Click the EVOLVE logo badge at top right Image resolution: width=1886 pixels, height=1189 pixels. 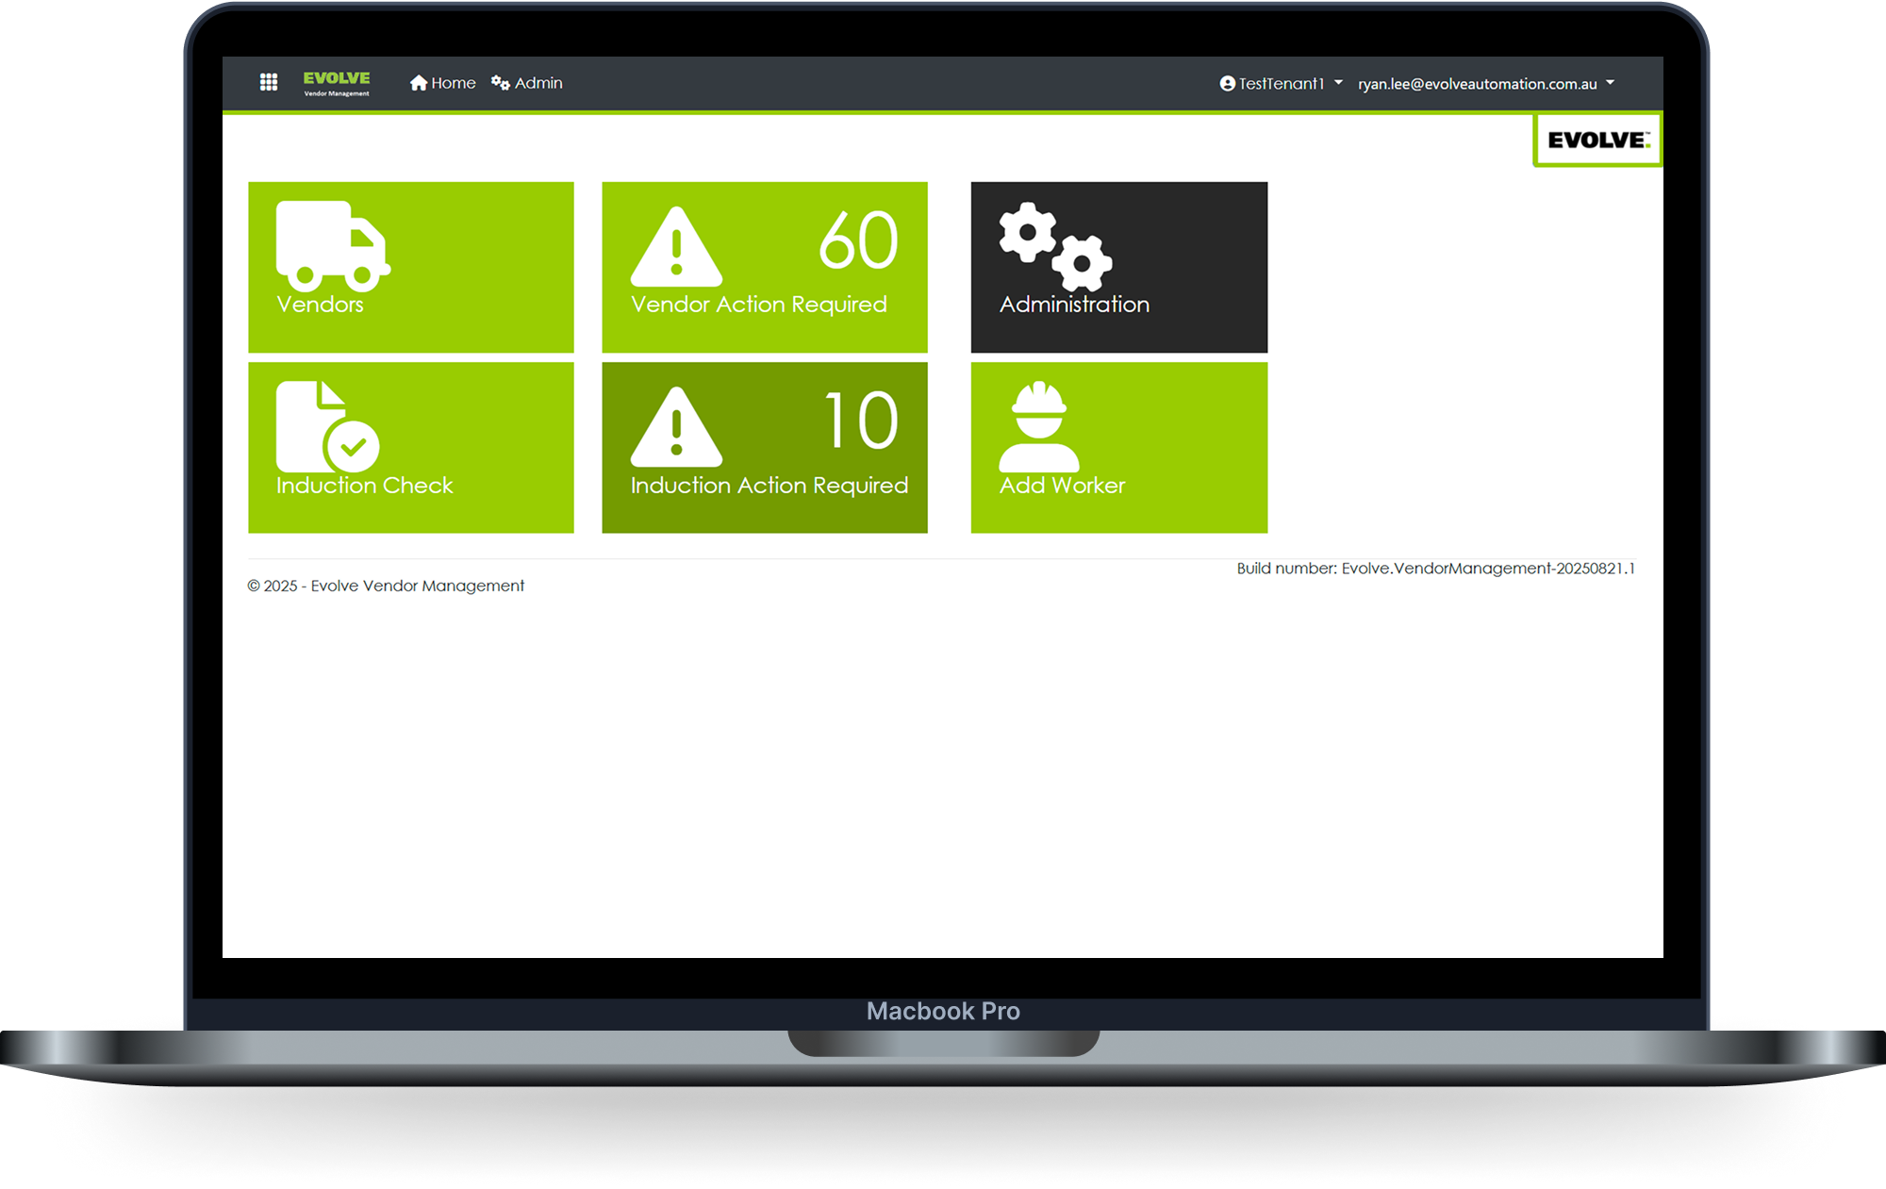pyautogui.click(x=1597, y=140)
